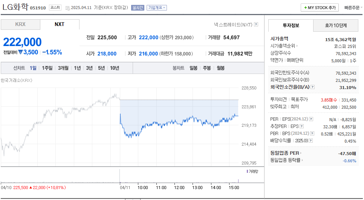Click the stock code 051910
This screenshot has width=364, height=200.
(38, 8)
